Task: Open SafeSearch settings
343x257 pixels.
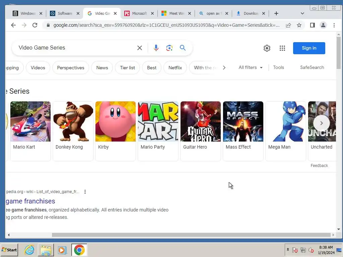Action: pos(312,68)
